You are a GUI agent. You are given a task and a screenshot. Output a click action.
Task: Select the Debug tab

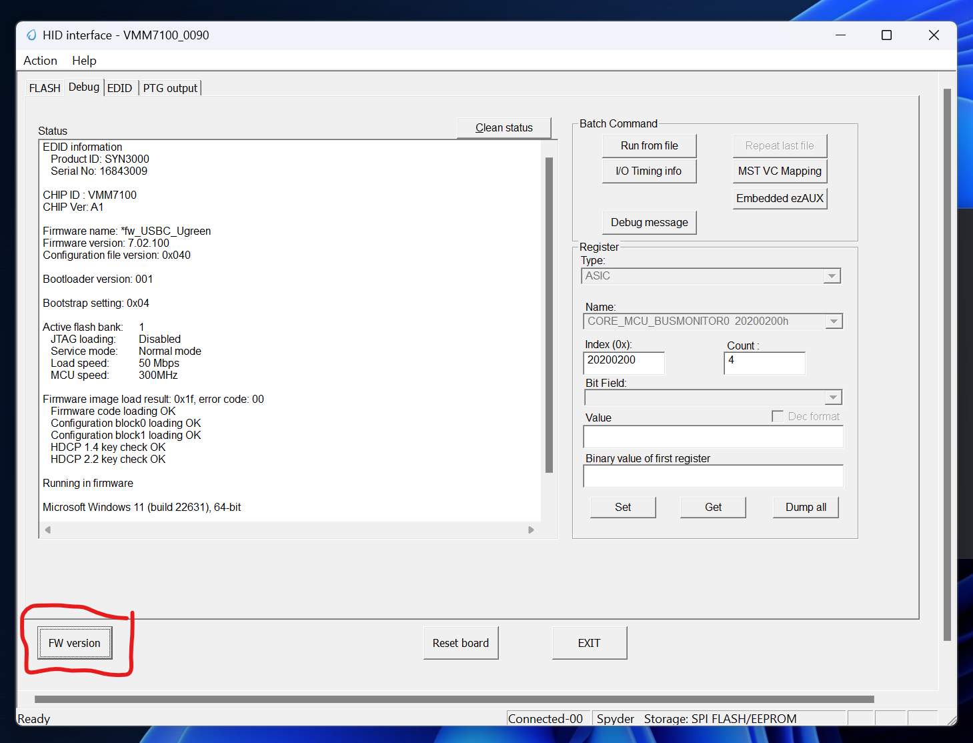tap(84, 87)
